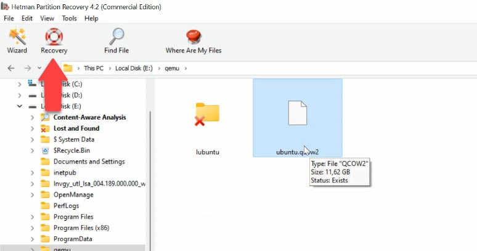Select the ubuntu.qcow2 file
This screenshot has width=477, height=251.
click(x=298, y=118)
